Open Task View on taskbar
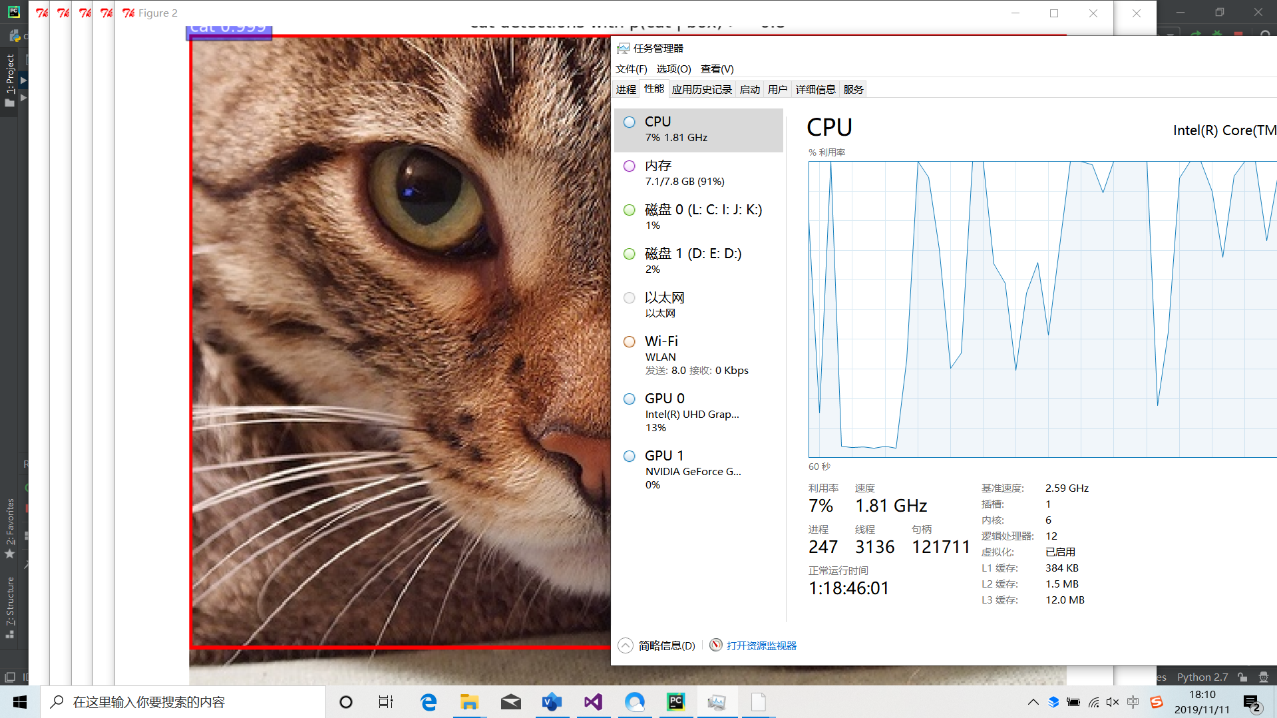 (x=386, y=702)
